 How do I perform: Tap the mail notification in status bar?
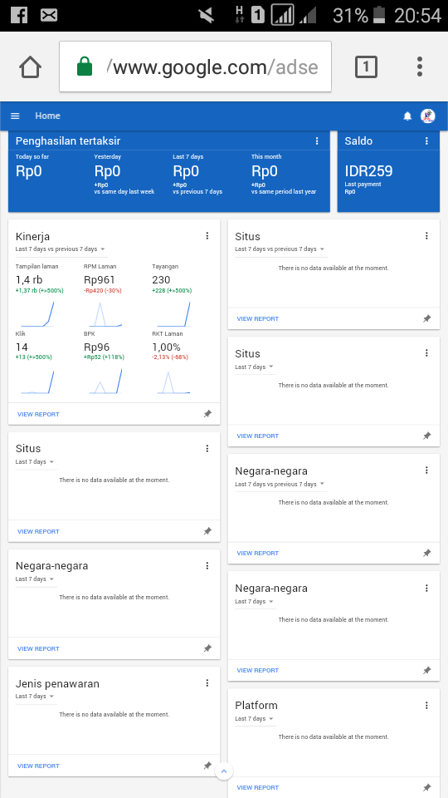point(49,15)
